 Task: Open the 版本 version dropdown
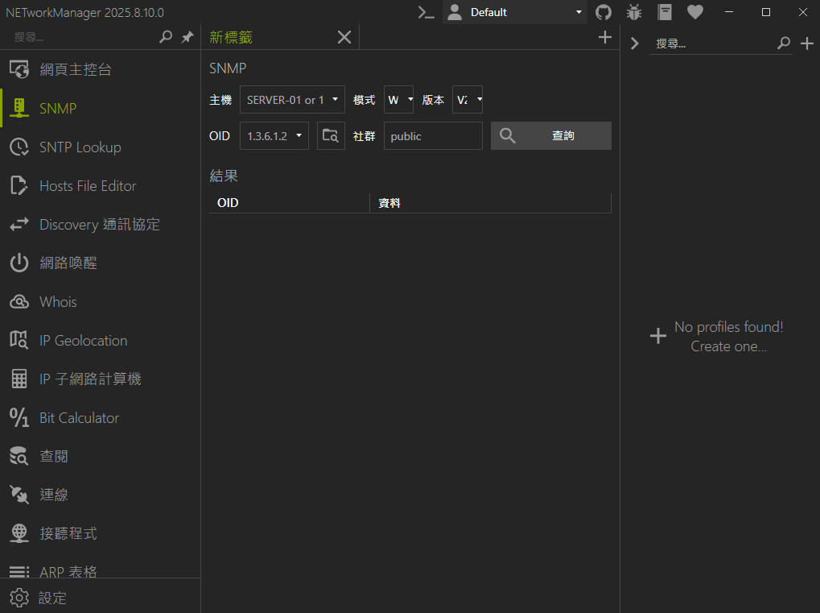468,99
